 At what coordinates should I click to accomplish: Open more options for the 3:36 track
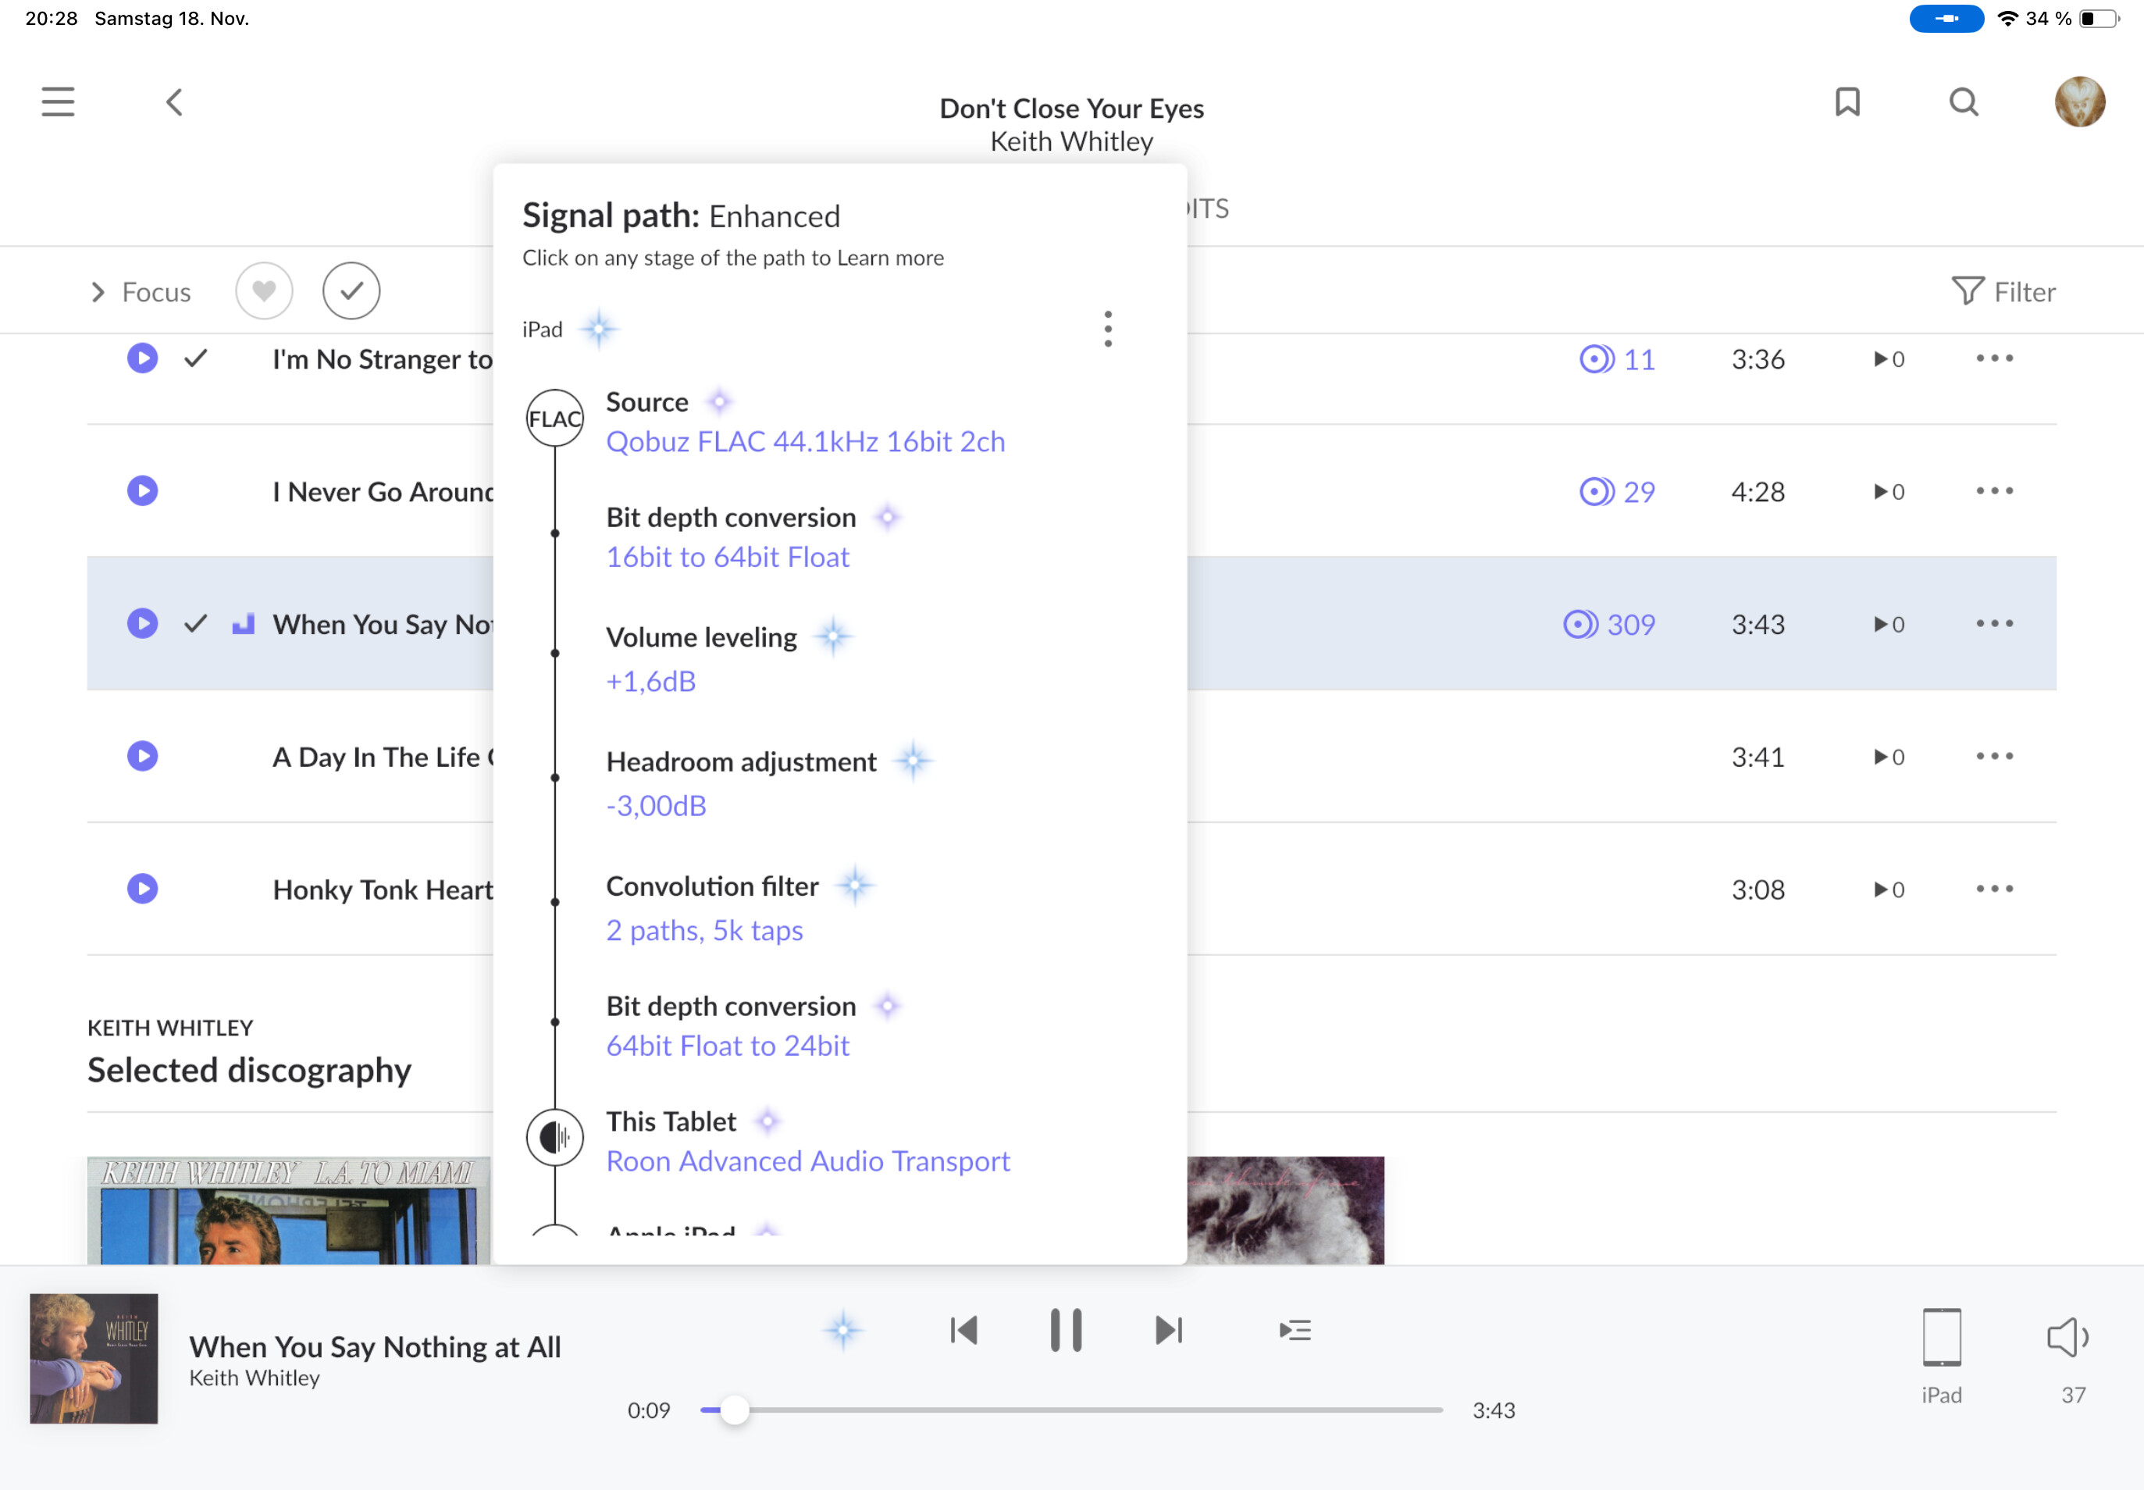pyautogui.click(x=1995, y=358)
